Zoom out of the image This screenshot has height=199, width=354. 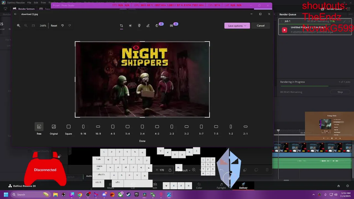click(26, 25)
